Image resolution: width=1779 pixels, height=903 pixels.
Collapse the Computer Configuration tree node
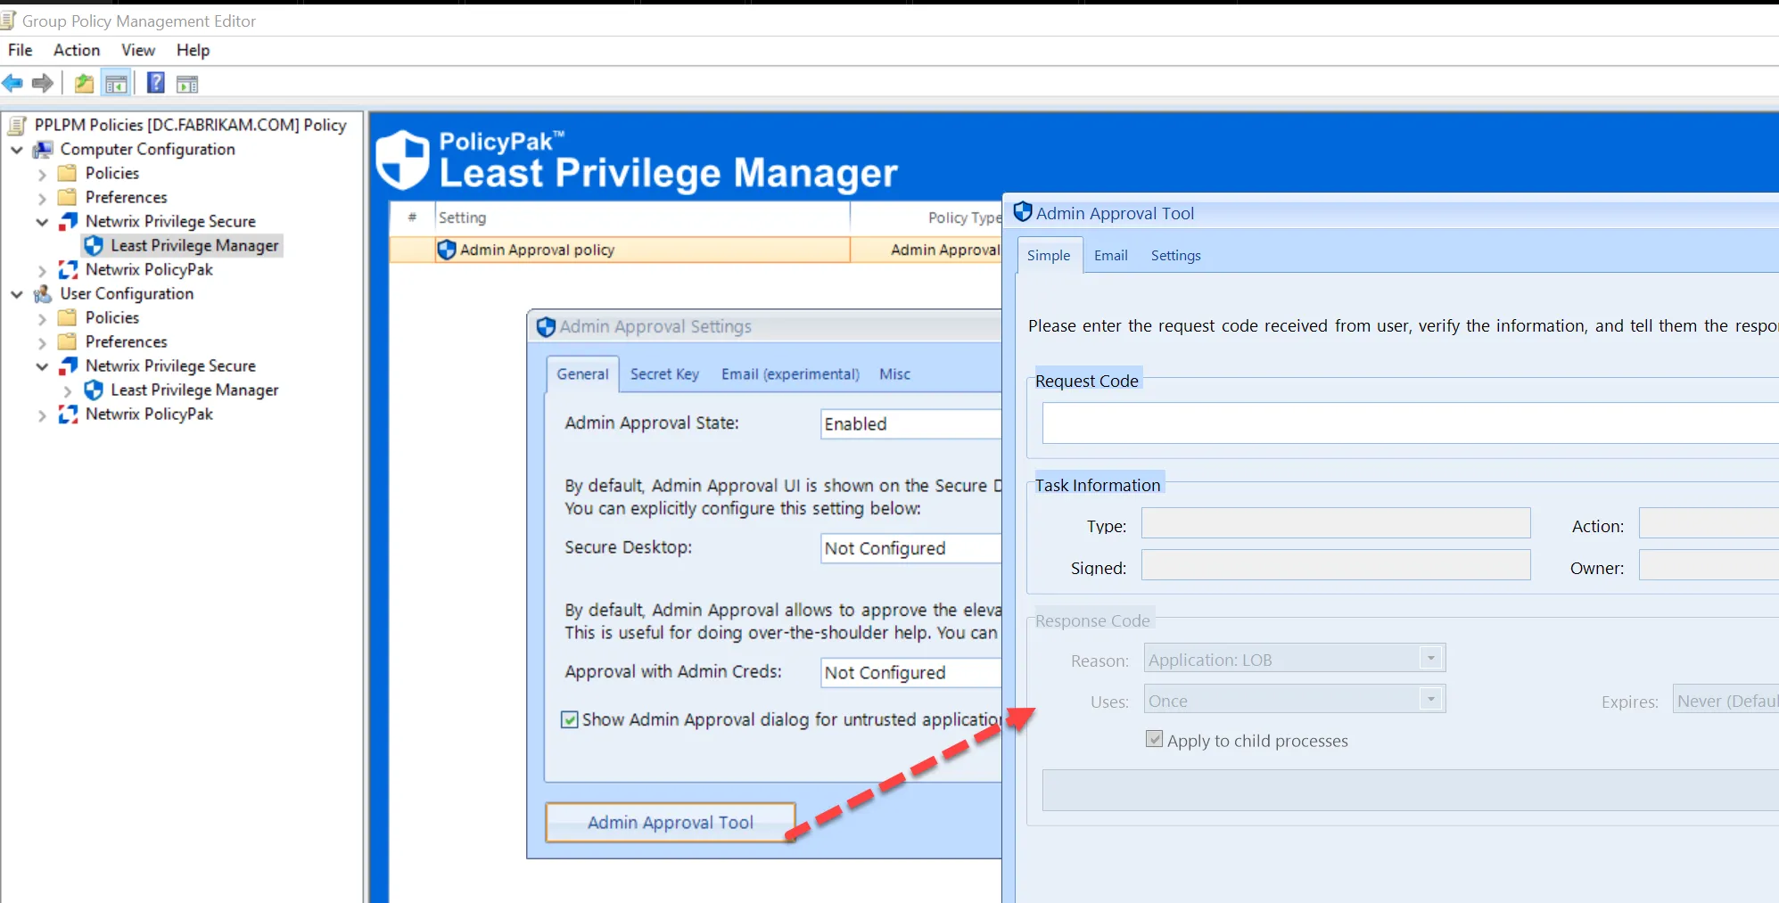[x=15, y=149]
